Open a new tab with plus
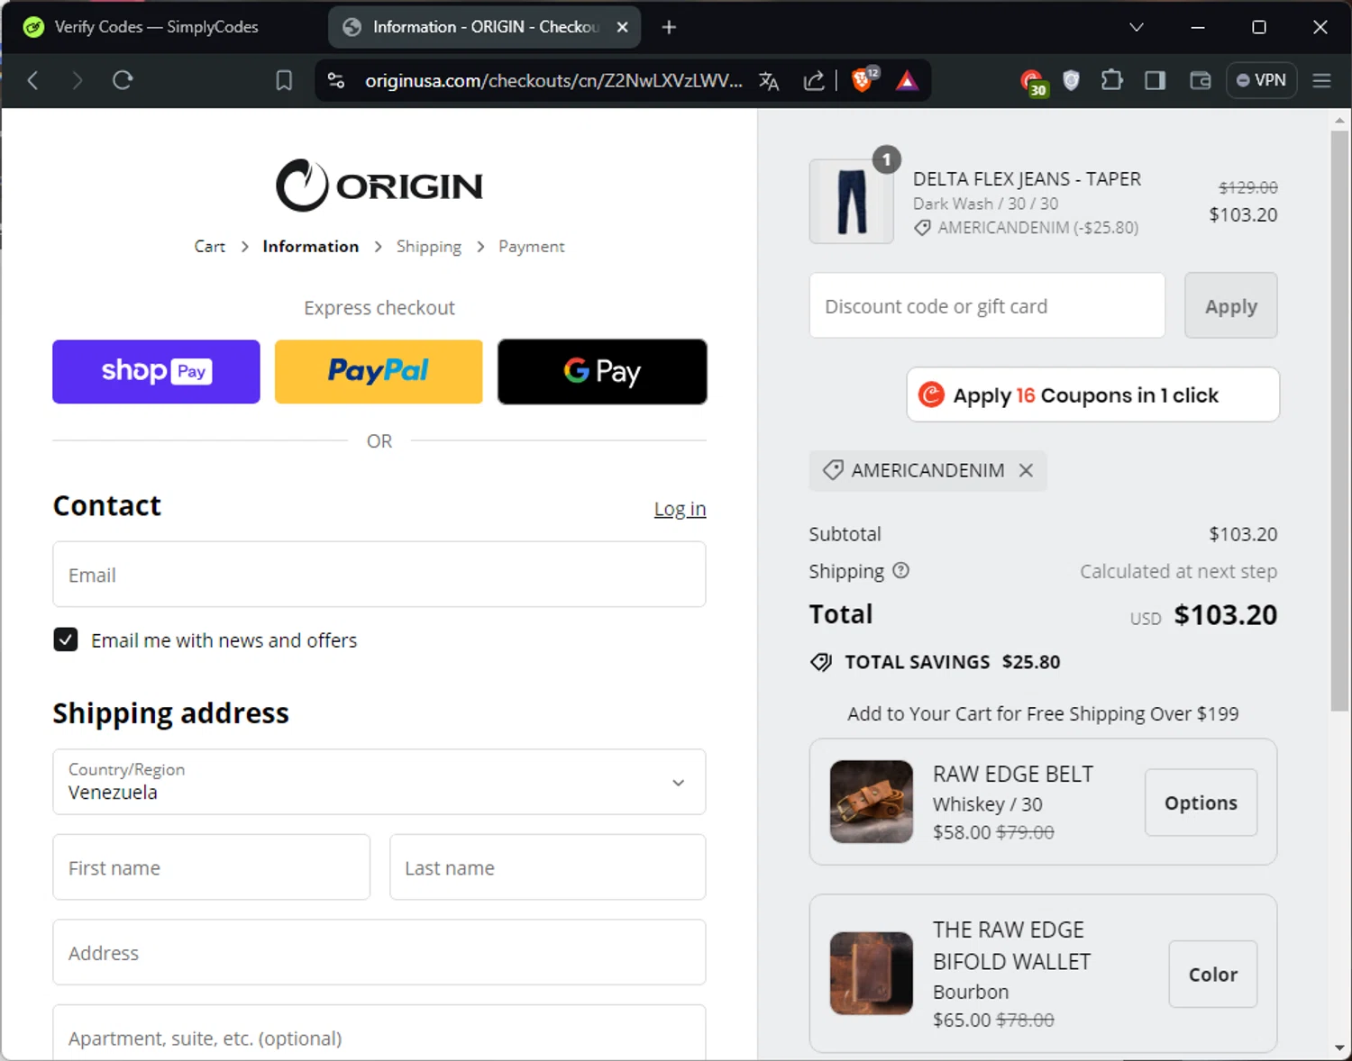 [x=669, y=27]
